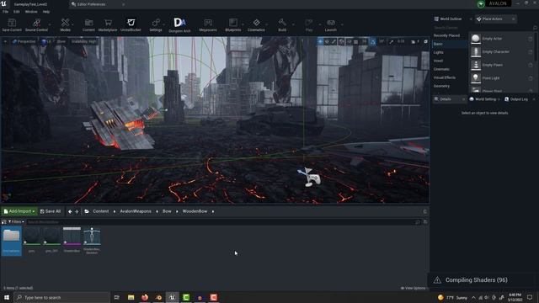Expand the Launch options dropdown arrow

click(x=342, y=24)
